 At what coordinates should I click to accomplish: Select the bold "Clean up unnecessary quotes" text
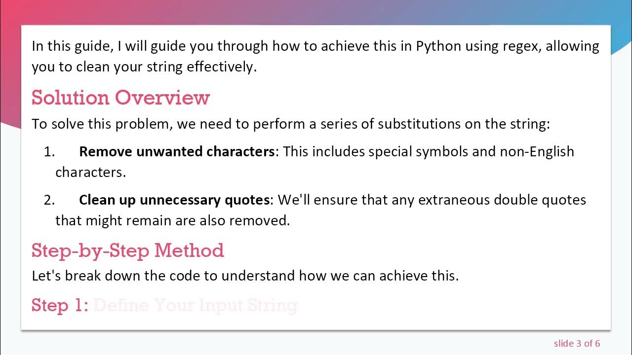click(x=175, y=200)
